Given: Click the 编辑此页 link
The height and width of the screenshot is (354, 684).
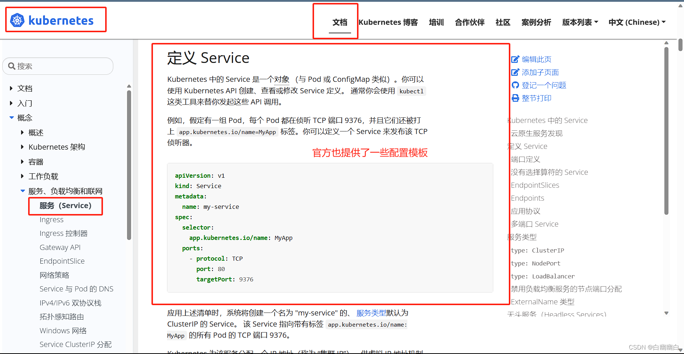Looking at the screenshot, I should (x=537, y=59).
